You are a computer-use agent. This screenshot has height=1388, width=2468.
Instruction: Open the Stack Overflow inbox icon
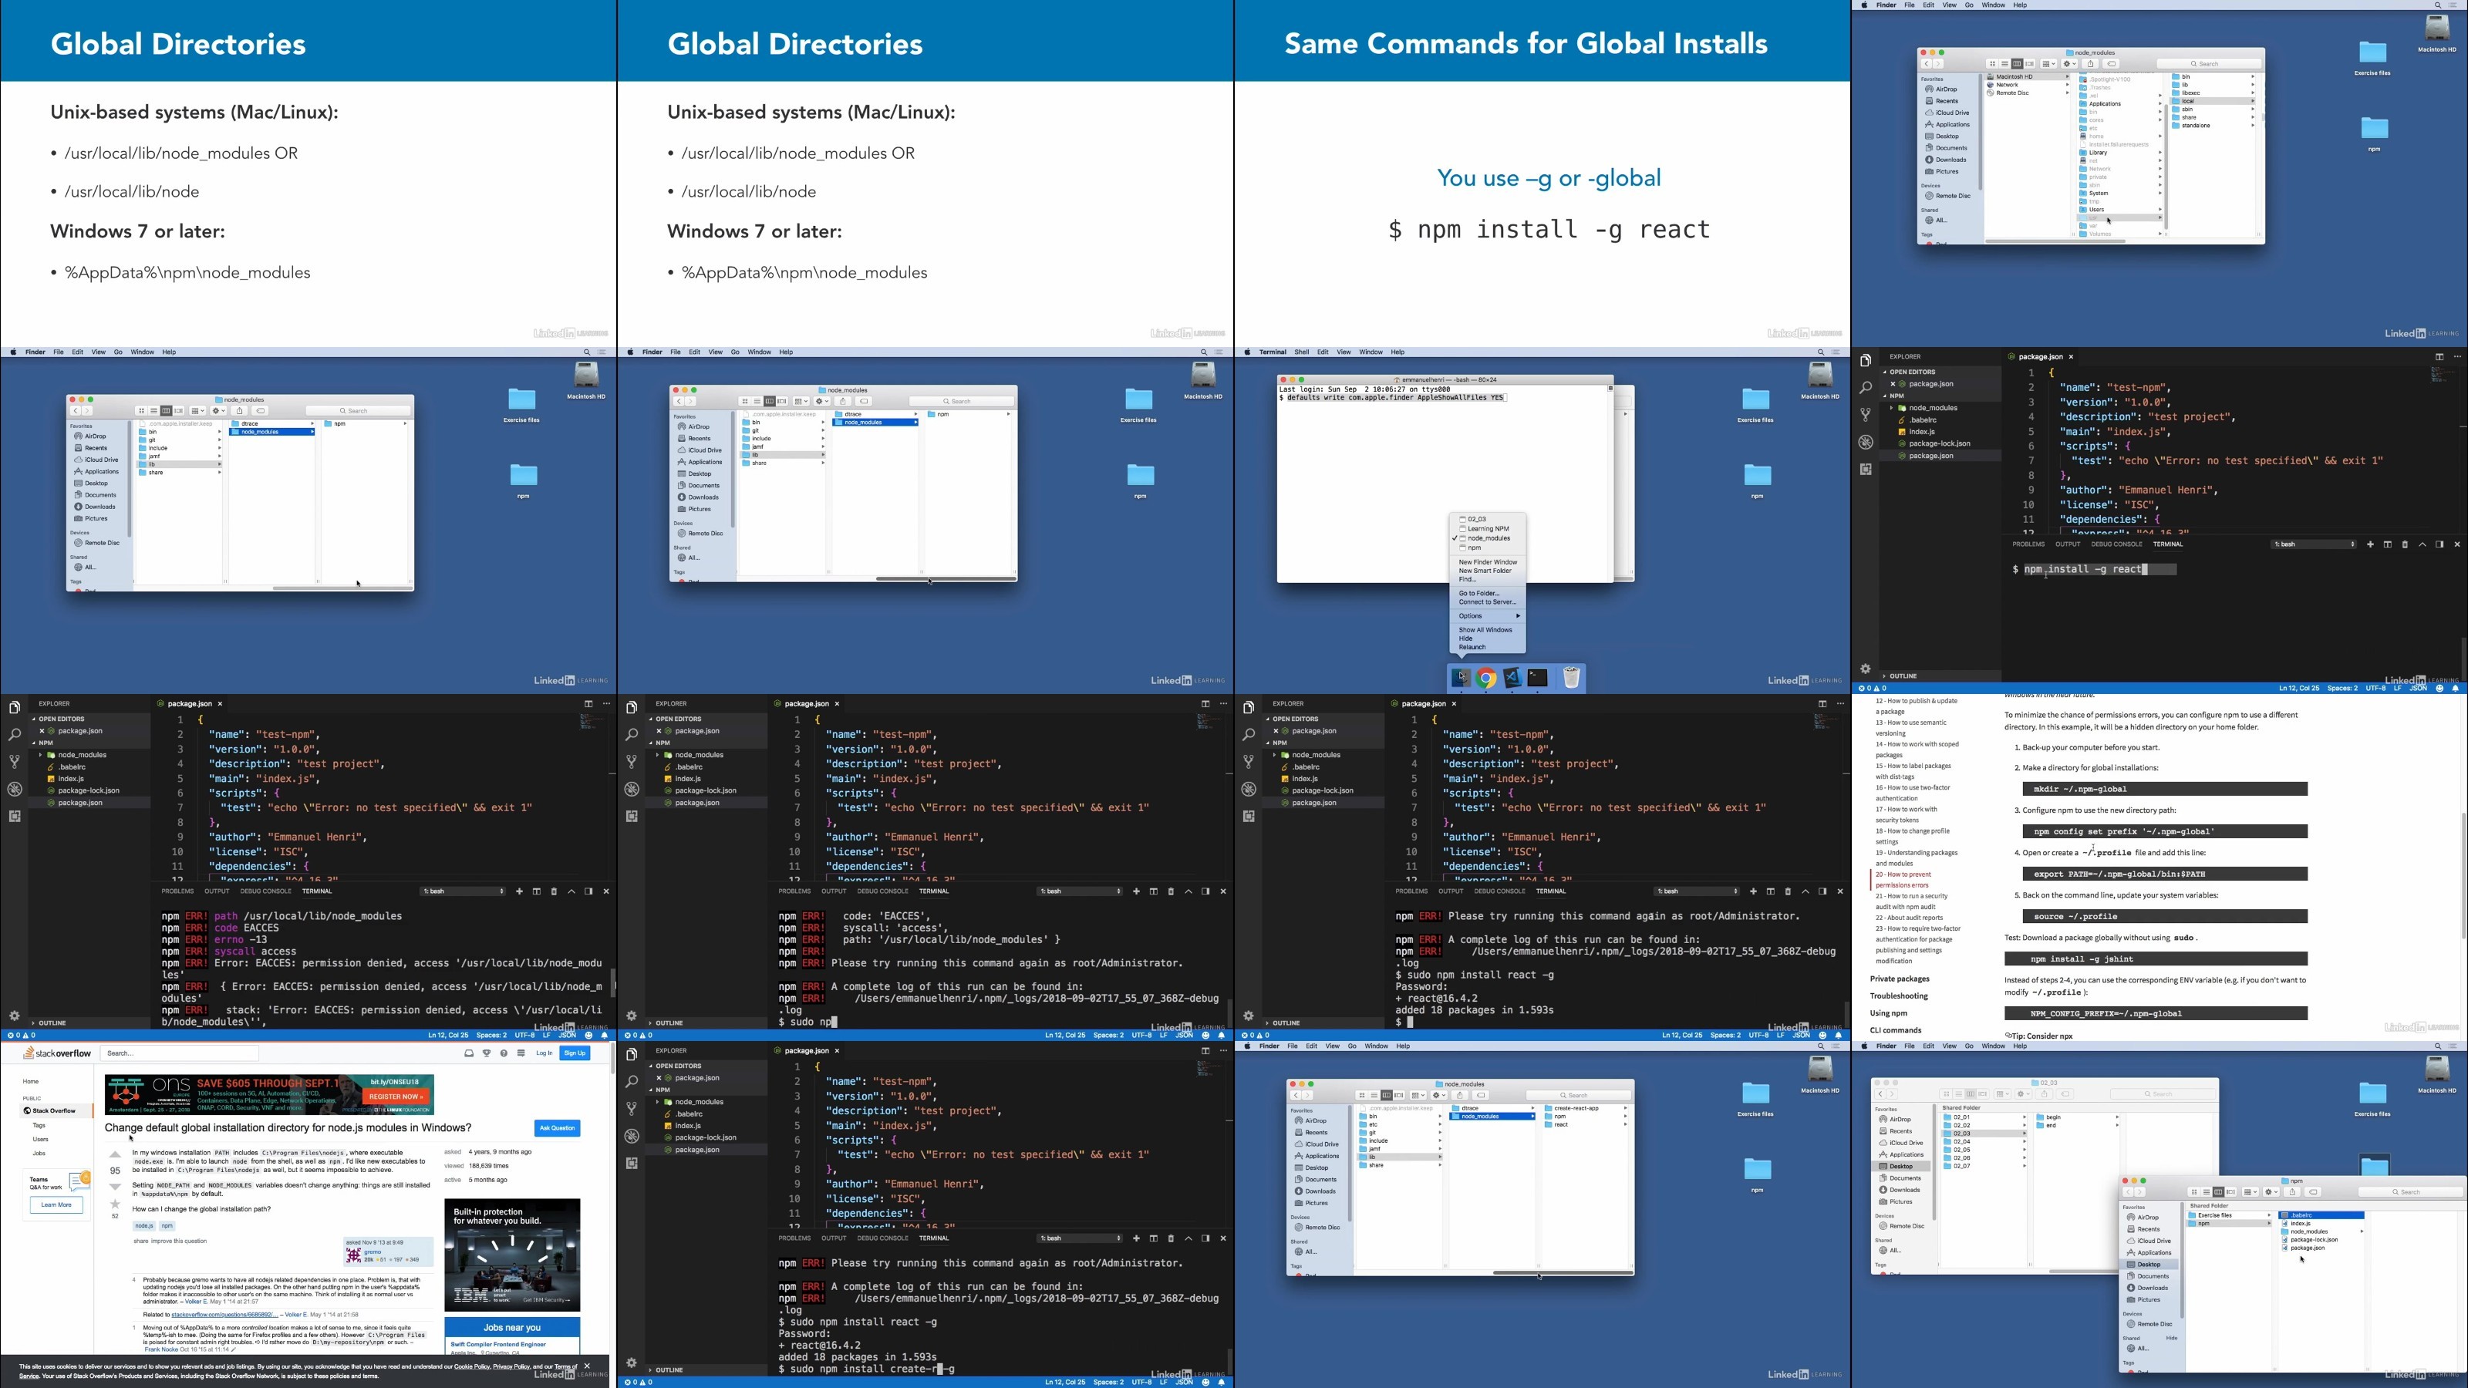pyautogui.click(x=468, y=1053)
